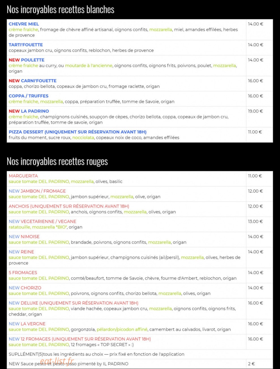The height and width of the screenshot is (369, 280).
Task: Click the NEW NIMOISE pizza name
Action: 24,237
